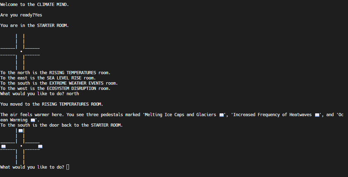The width and height of the screenshot is (348, 177).
Task: Click the 'EXTREME WEATHER EVENTS room' direction line
Action: pos(59,83)
